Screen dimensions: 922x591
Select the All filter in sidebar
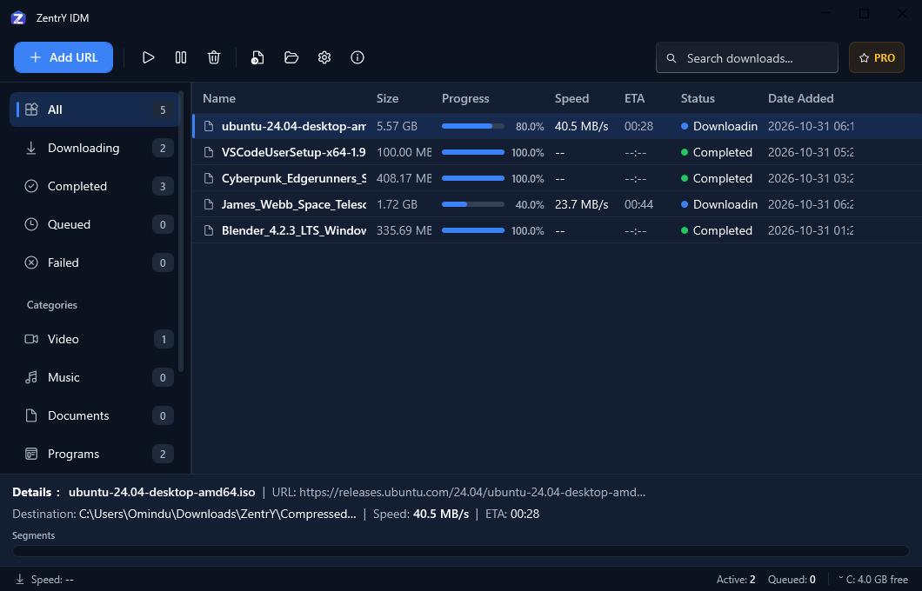pos(94,110)
